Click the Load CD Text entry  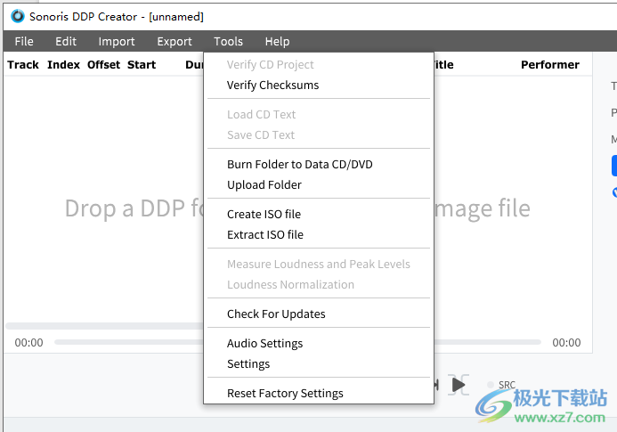319,115
